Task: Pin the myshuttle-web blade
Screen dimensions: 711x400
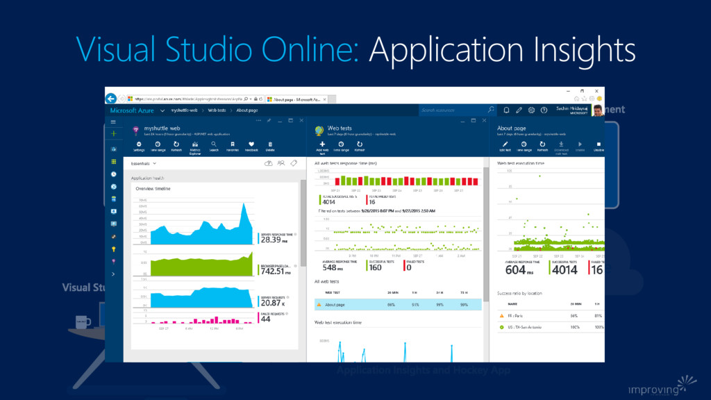Action: click(x=268, y=120)
